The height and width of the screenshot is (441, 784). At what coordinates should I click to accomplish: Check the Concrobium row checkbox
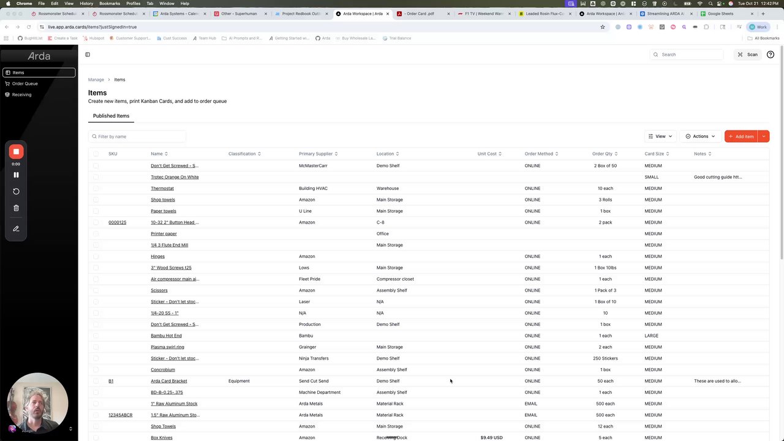pyautogui.click(x=96, y=369)
